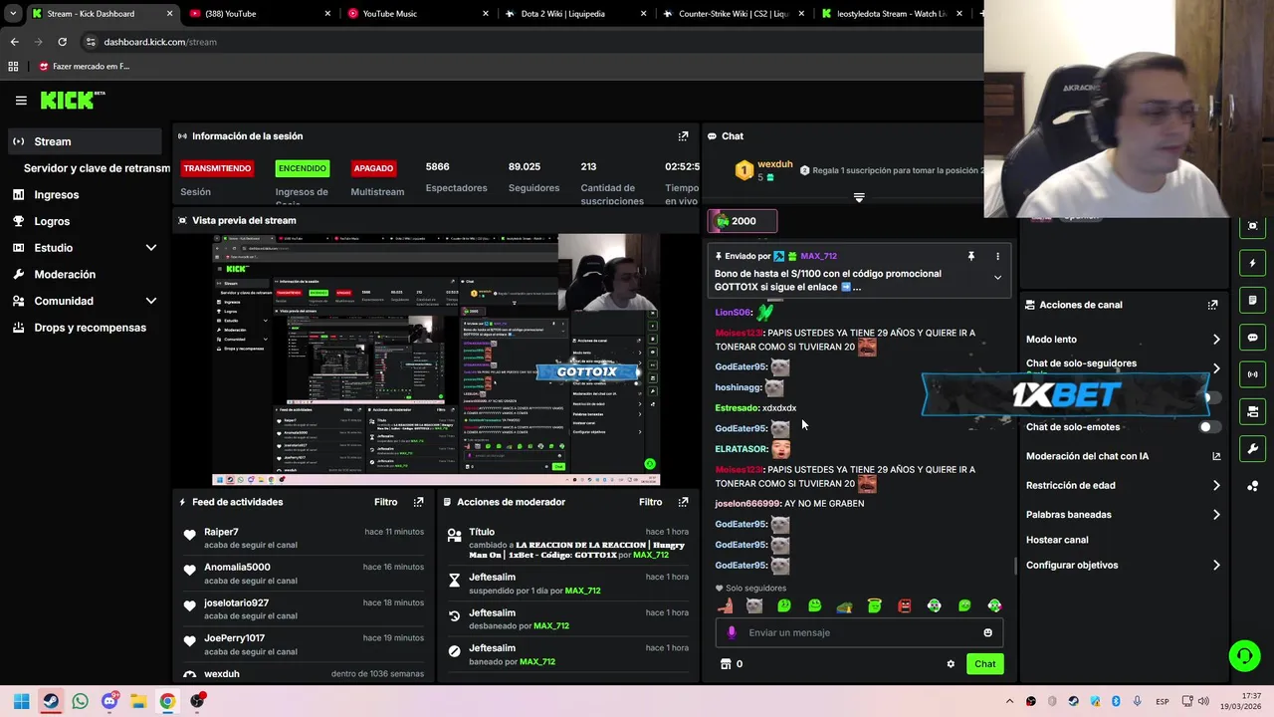Click the chat bubble sidebar icon
Image resolution: width=1274 pixels, height=717 pixels.
pyautogui.click(x=1252, y=338)
